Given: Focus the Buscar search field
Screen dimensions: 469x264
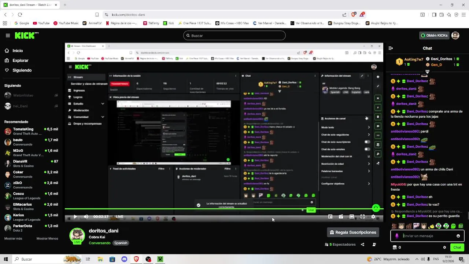Looking at the screenshot, I should (x=234, y=36).
